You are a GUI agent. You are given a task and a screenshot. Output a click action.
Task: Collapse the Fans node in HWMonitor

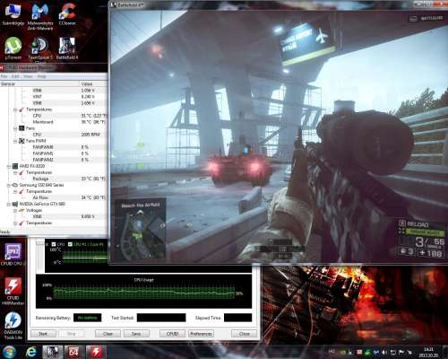point(15,128)
